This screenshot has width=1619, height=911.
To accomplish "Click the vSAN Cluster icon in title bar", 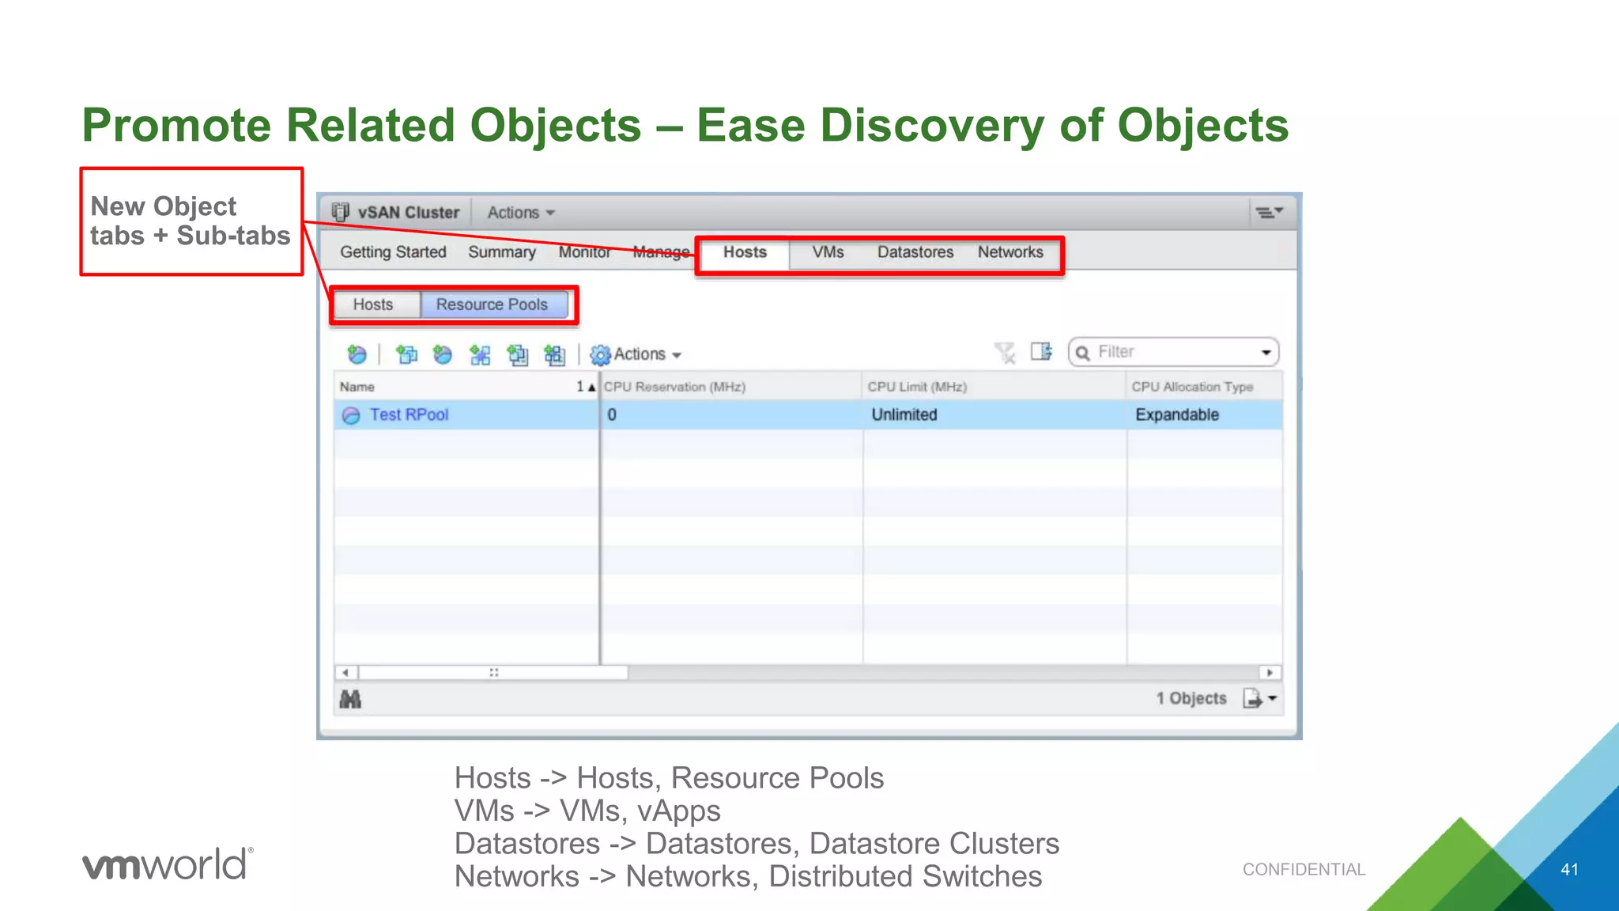I will point(341,212).
